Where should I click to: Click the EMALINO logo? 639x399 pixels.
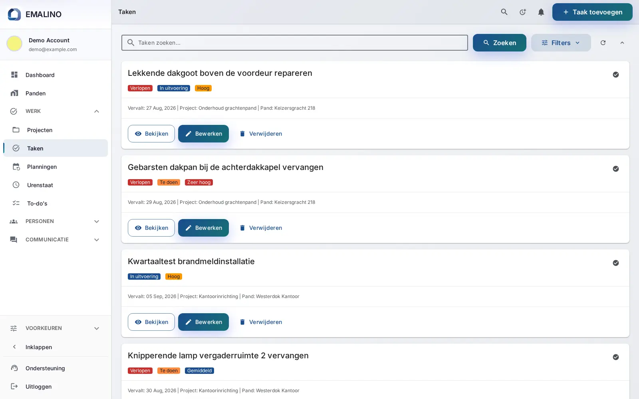(34, 14)
